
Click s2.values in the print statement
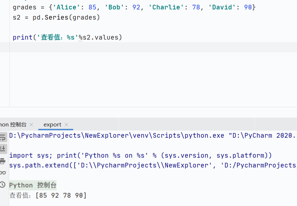[103, 37]
